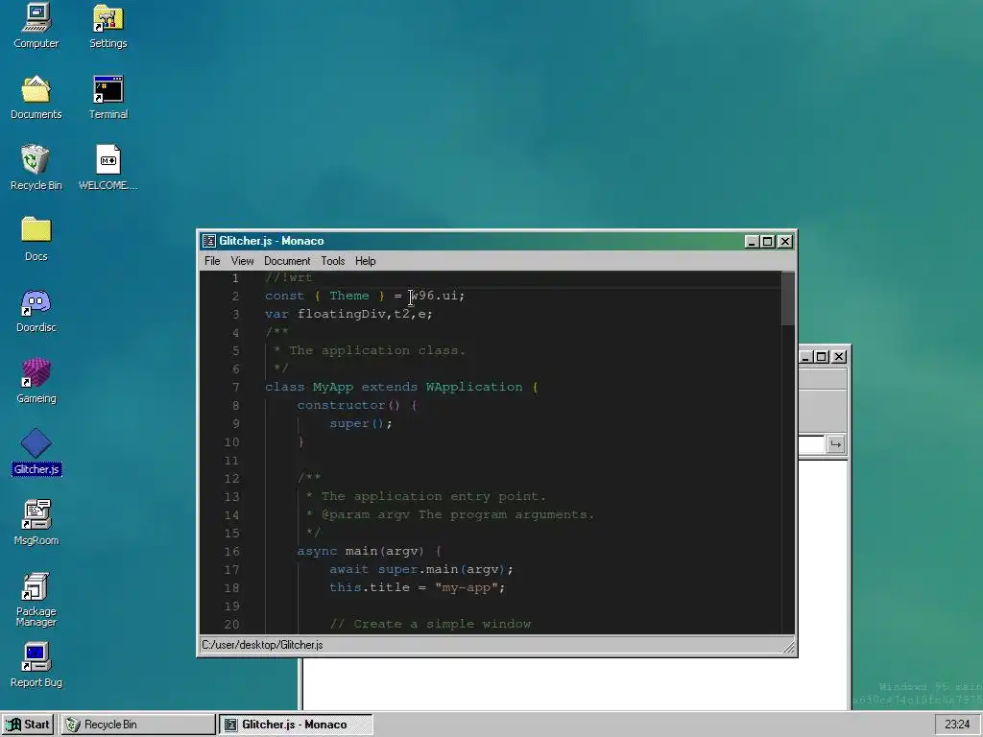This screenshot has height=737, width=983.
Task: Open the Tools menu in Monaco
Action: (333, 261)
